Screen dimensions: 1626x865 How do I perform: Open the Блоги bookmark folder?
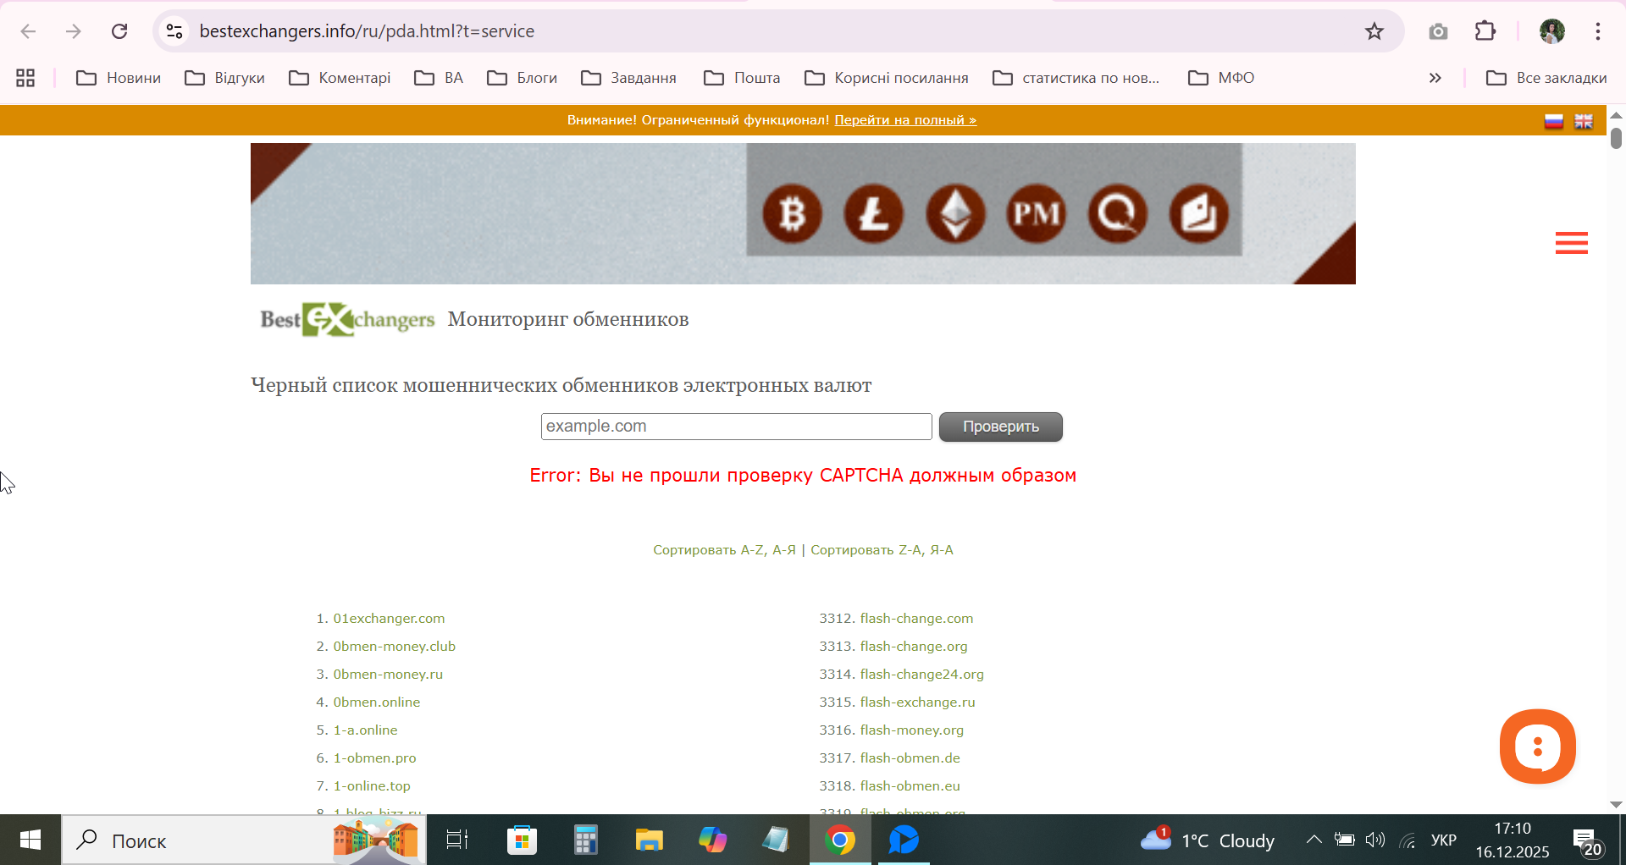(522, 78)
